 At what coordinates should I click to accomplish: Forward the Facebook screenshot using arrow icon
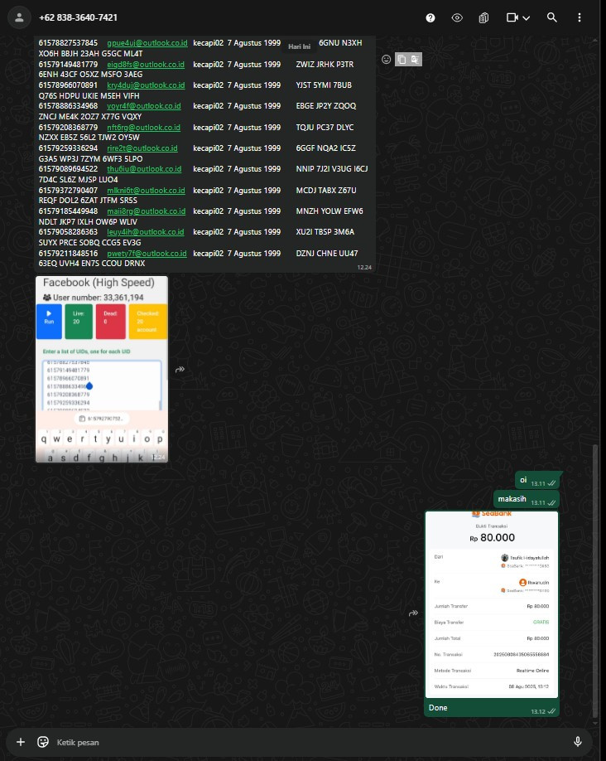click(180, 370)
